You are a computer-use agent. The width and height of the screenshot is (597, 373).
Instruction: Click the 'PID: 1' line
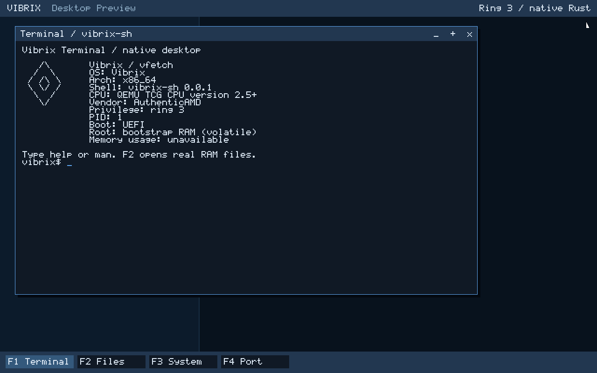pos(106,117)
